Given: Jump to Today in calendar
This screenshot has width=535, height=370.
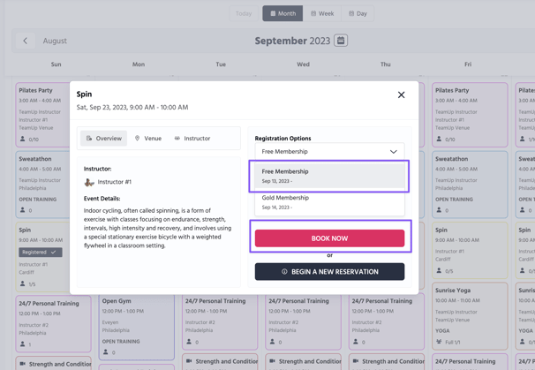Looking at the screenshot, I should tap(244, 13).
